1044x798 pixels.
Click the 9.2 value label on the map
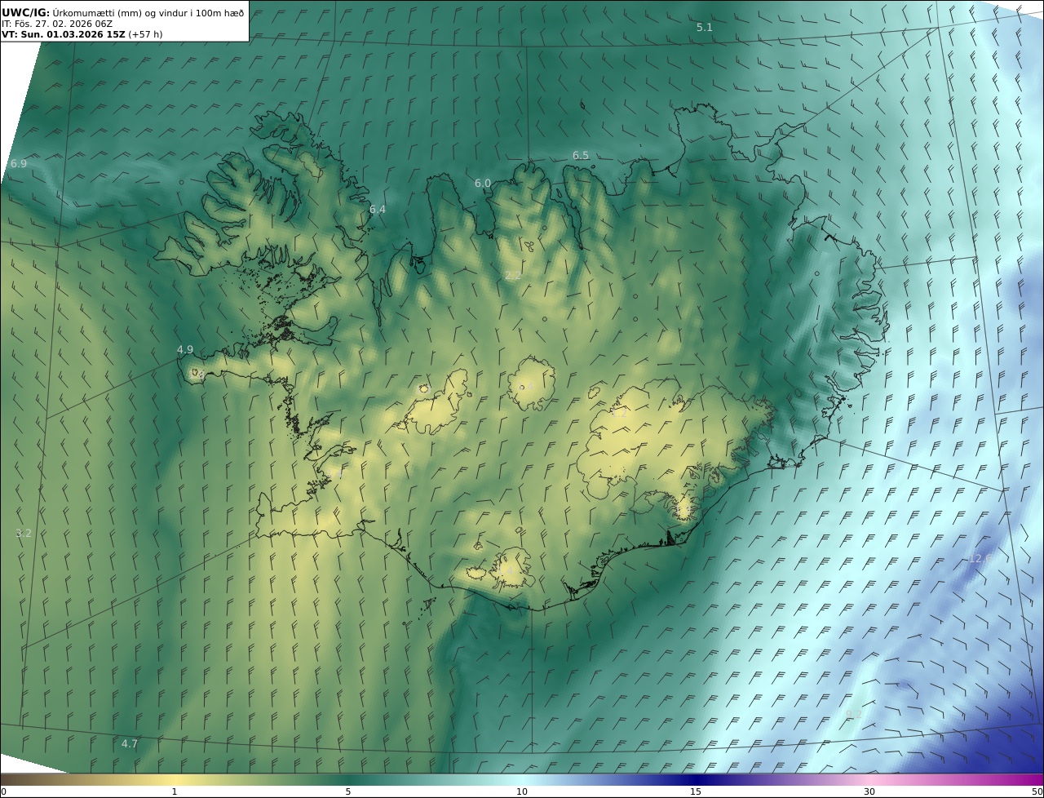pos(853,714)
